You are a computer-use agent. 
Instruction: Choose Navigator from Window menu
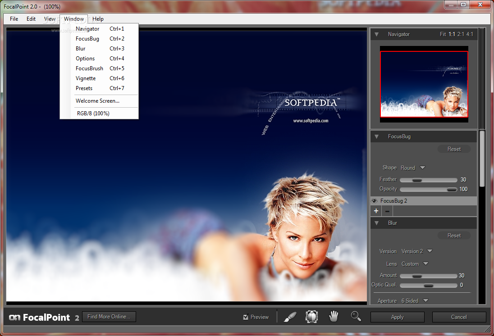click(x=99, y=29)
